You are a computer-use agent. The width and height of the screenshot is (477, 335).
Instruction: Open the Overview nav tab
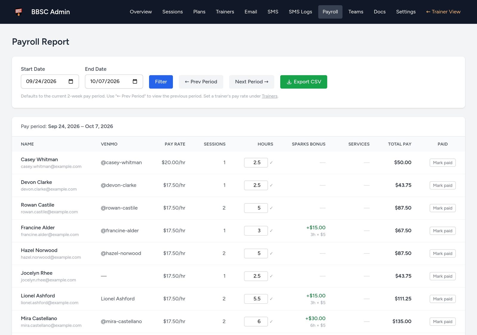click(x=141, y=12)
